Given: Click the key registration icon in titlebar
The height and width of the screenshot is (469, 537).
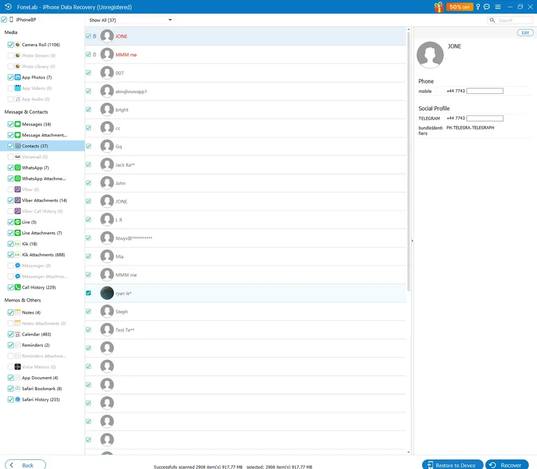Looking at the screenshot, I should pos(477,7).
